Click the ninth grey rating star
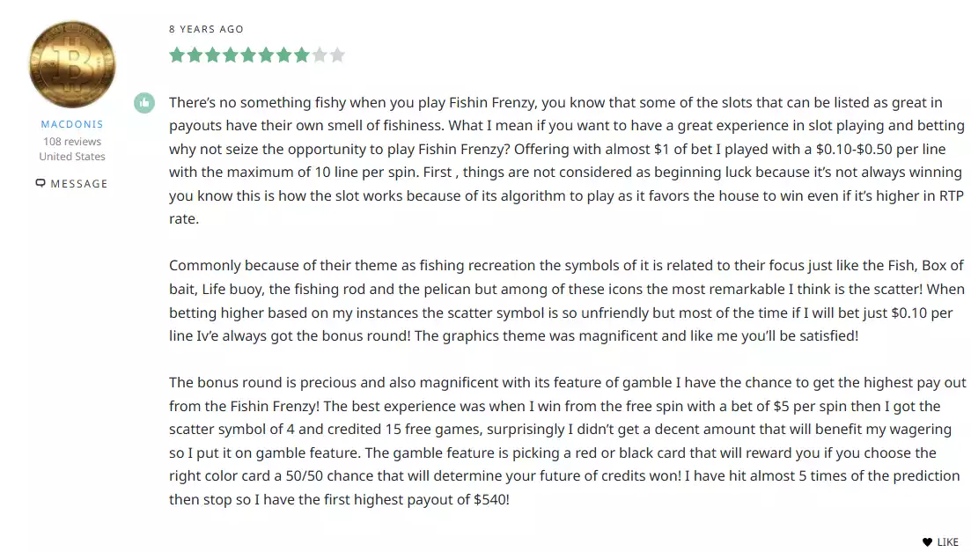The width and height of the screenshot is (971, 552). click(x=320, y=55)
